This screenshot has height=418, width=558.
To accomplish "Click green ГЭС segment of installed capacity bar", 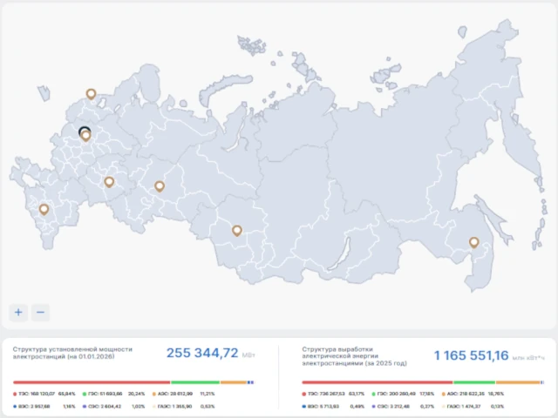I will [x=195, y=382].
